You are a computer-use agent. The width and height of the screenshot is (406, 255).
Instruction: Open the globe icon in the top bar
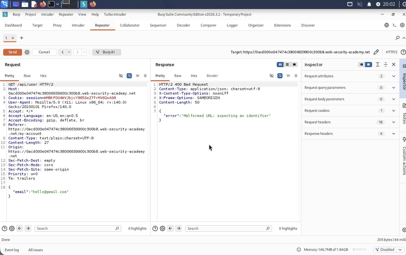coord(387,25)
